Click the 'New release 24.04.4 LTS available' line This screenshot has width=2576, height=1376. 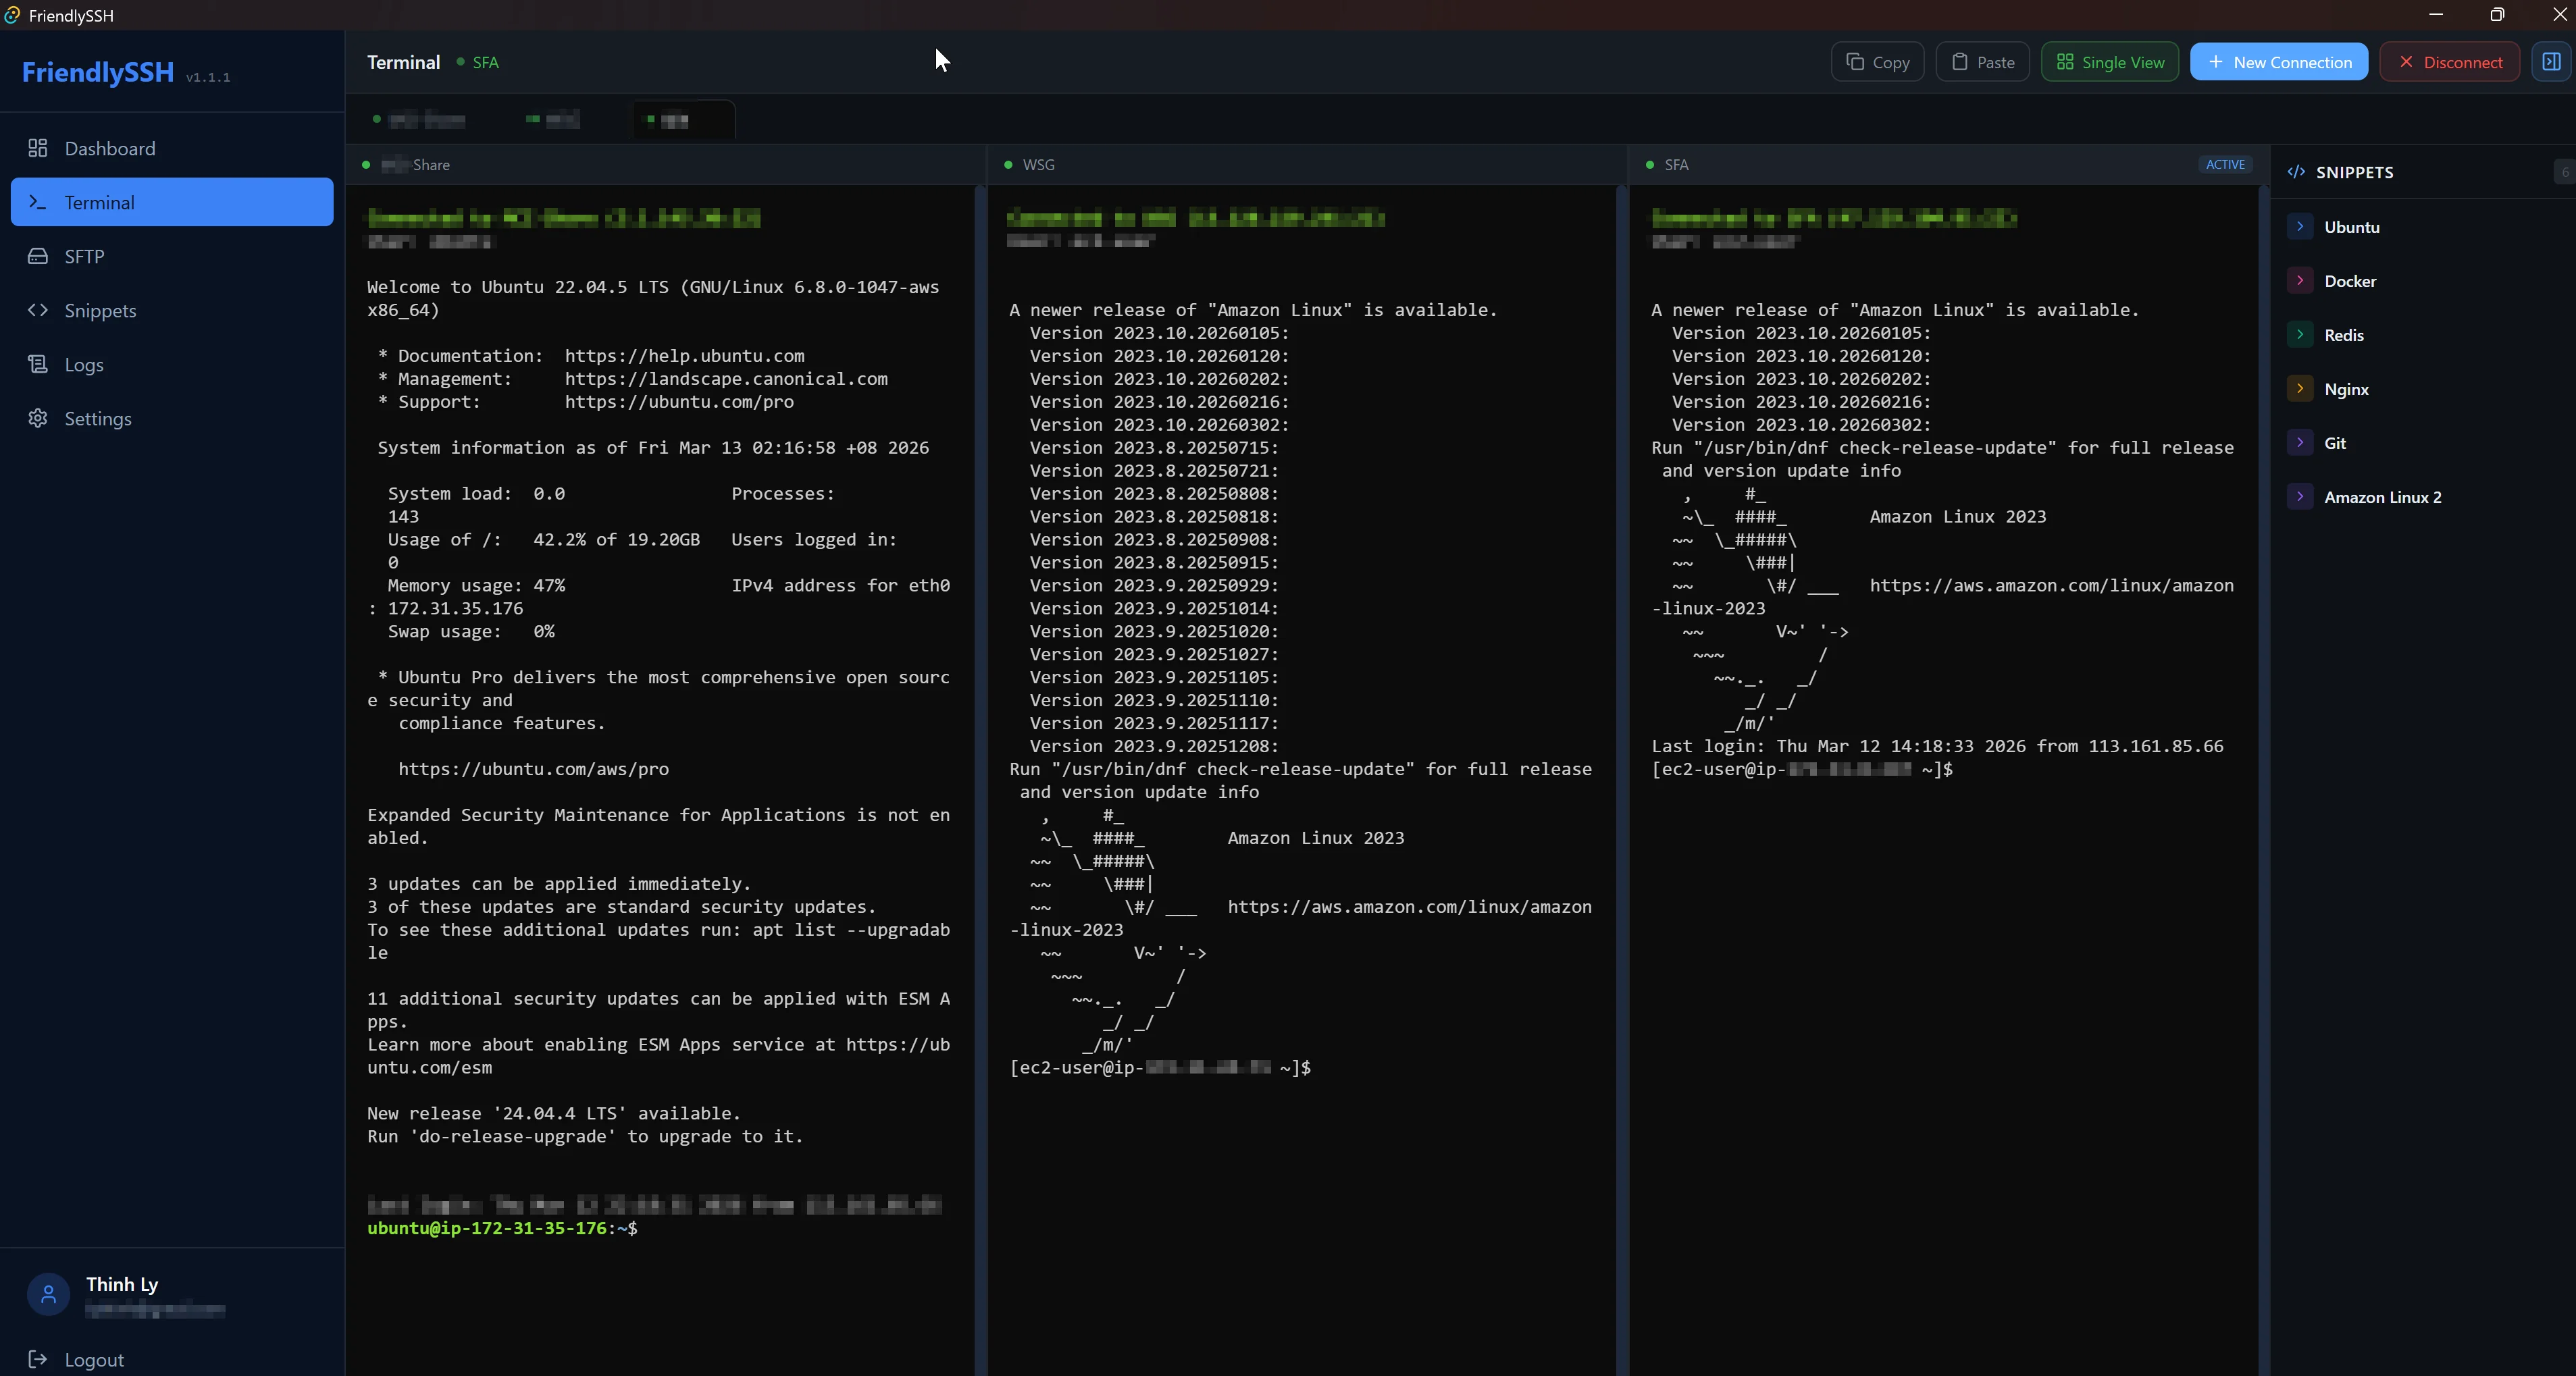(x=554, y=1113)
